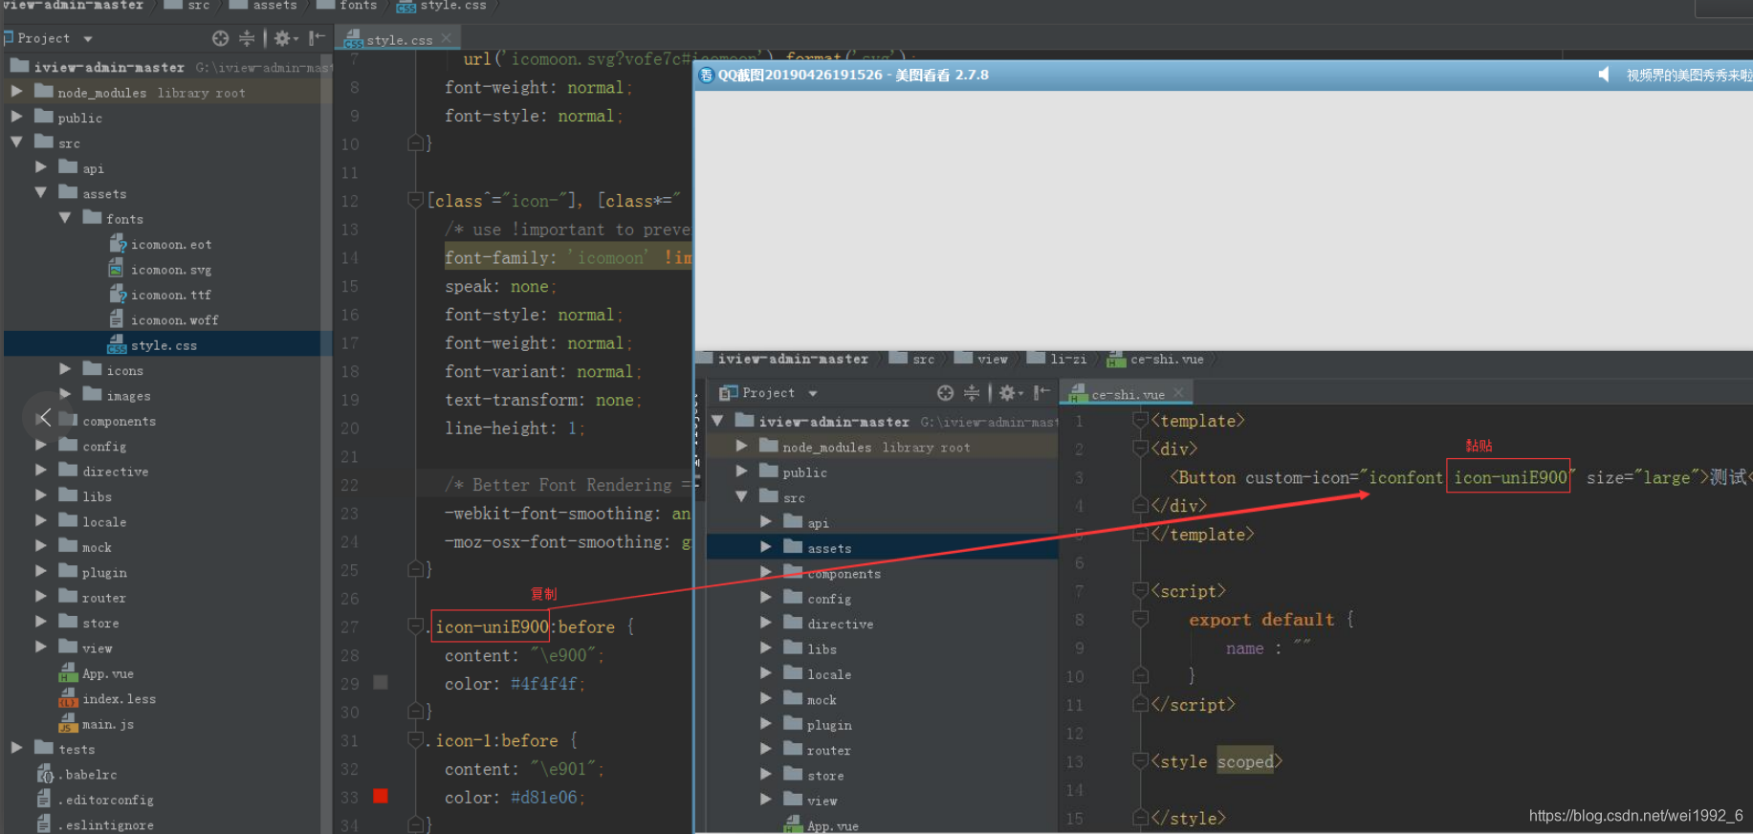Expand the assets folder in the inner tree
The image size is (1753, 834).
[x=766, y=547]
